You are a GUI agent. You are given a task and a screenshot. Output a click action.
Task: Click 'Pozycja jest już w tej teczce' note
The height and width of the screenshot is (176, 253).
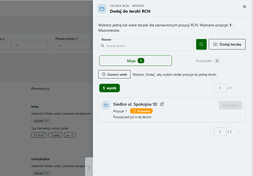coord(132,117)
